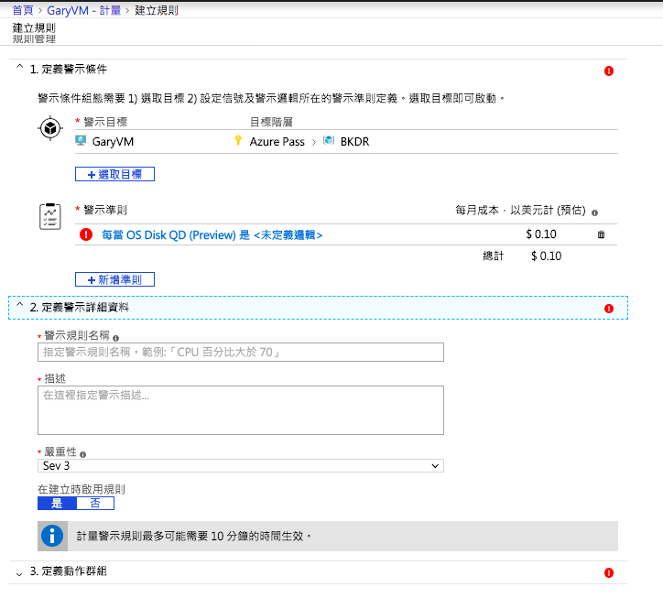Click the 總計 label
This screenshot has width=663, height=598.
493,256
